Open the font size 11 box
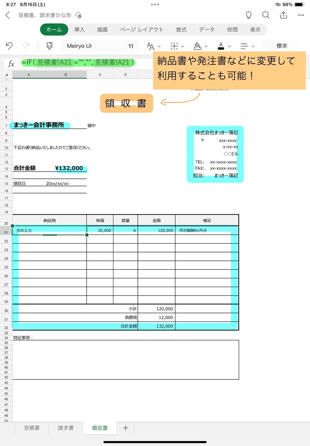 click(x=131, y=46)
